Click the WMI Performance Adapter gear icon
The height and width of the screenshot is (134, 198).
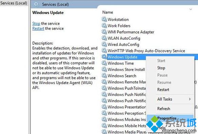click(x=104, y=32)
